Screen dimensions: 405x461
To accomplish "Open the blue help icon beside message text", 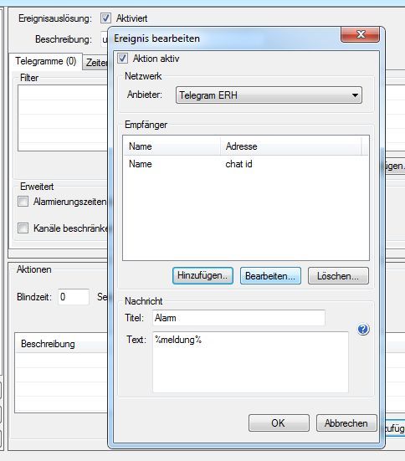I will click(x=363, y=330).
